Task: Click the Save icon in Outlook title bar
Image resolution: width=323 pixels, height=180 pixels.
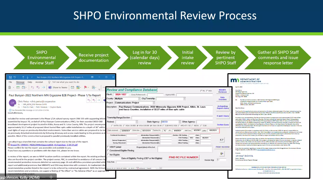Action: (x=10, y=77)
